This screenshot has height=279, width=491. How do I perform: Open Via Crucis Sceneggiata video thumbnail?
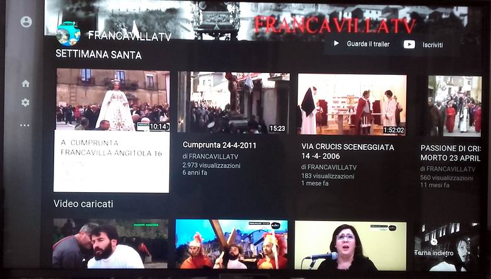pos(352,105)
